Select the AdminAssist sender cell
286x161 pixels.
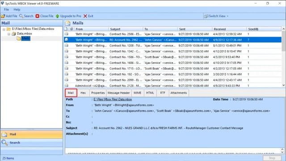pyautogui.click(x=91, y=86)
